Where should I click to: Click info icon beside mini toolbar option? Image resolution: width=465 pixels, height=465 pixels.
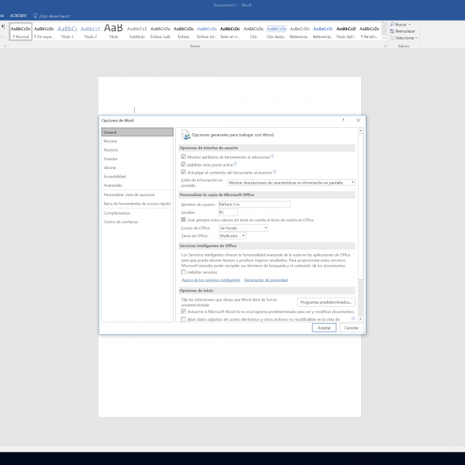(x=273, y=156)
